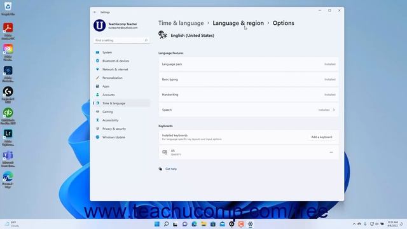Viewport: 407px width, 229px height.
Task: Open the Logitech G HUB desktop shortcut
Action: click(x=8, y=95)
